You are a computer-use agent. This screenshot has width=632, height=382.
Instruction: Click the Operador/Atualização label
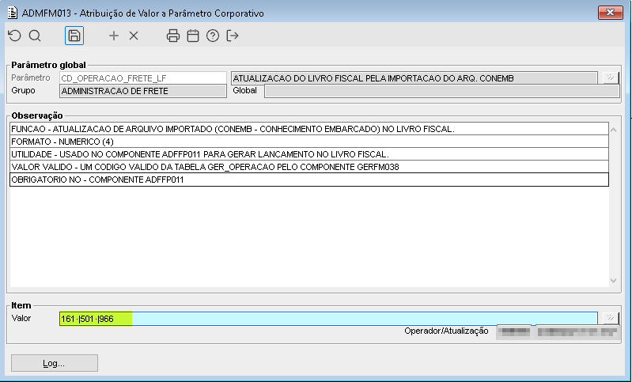[x=446, y=331]
